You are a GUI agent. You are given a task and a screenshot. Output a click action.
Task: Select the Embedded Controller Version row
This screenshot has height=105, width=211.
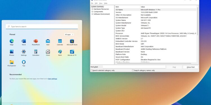click(x=156, y=41)
